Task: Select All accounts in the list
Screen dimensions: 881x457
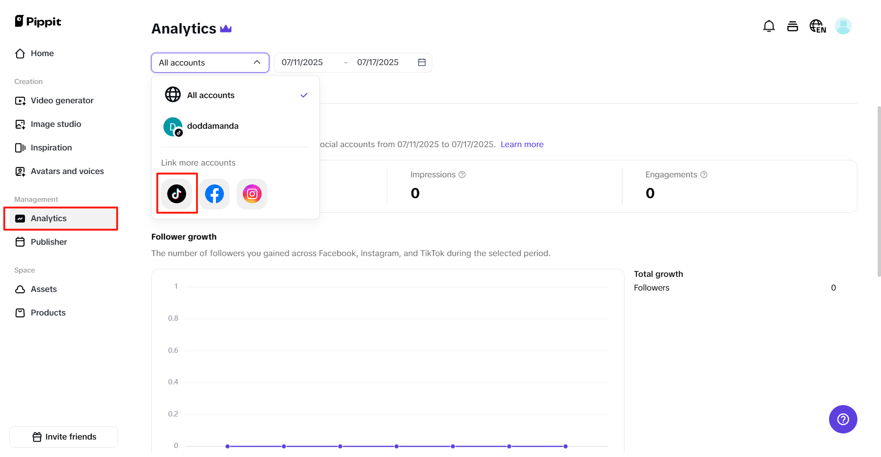Action: [211, 95]
